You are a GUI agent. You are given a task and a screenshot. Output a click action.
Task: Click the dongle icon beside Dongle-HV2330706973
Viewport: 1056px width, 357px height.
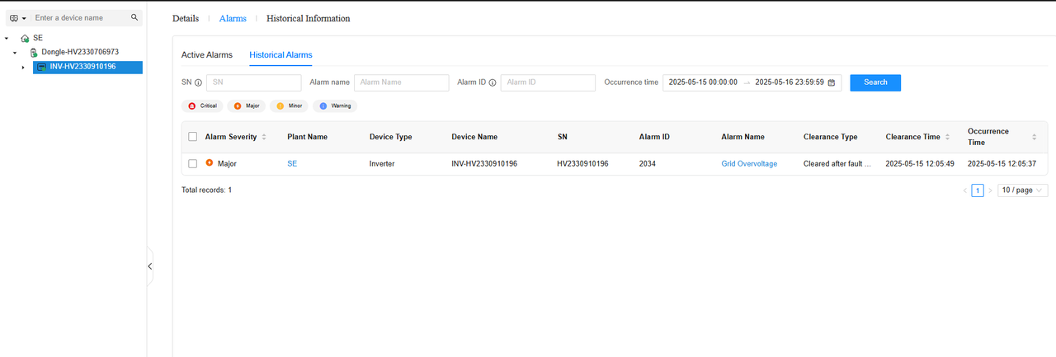(x=34, y=52)
